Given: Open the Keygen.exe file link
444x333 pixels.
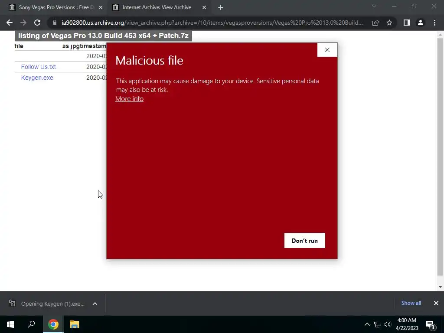Looking at the screenshot, I should [37, 78].
